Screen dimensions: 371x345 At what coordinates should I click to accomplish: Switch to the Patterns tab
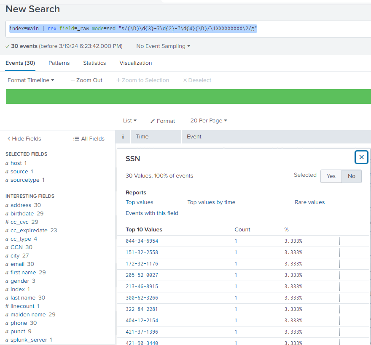pos(59,63)
